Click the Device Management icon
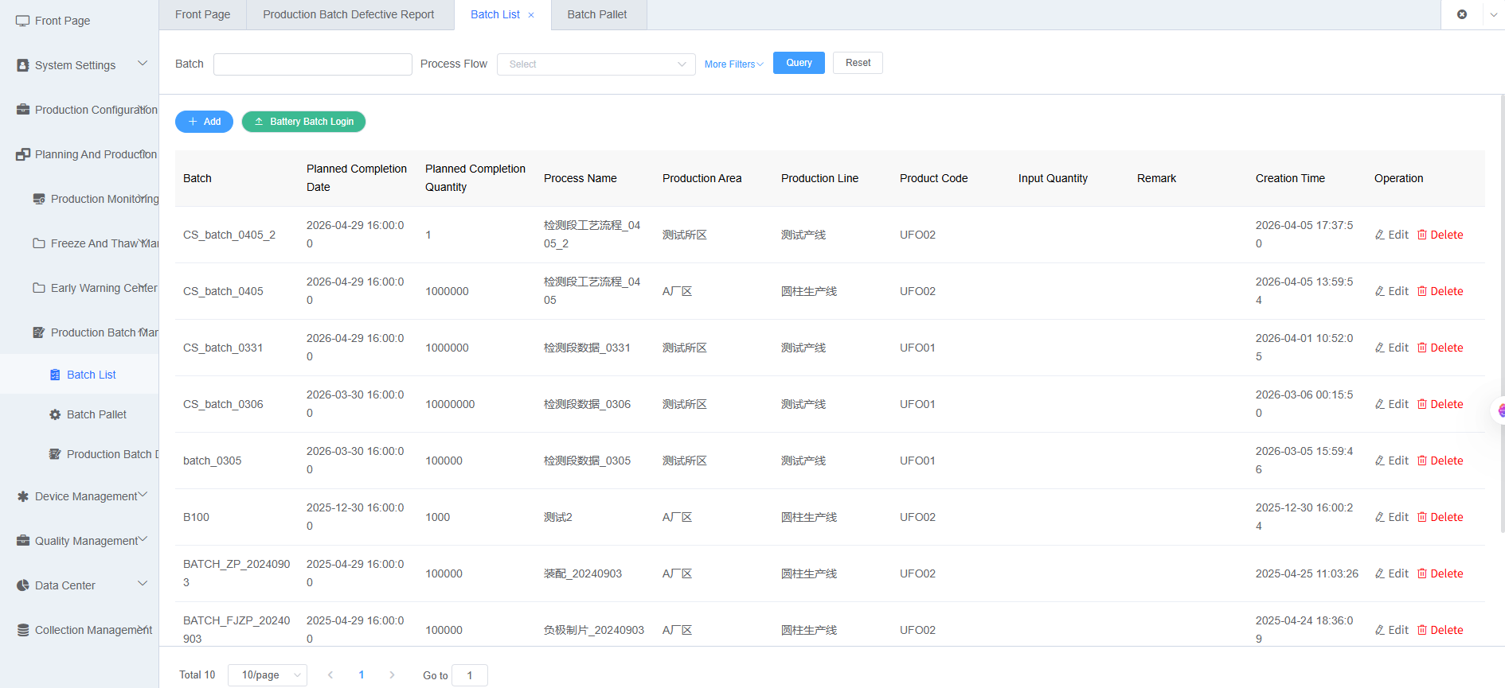1505x688 pixels. click(x=22, y=496)
